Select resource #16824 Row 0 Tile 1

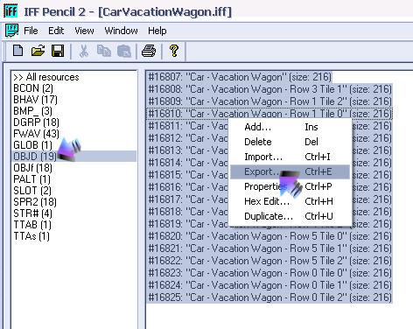coord(269,285)
